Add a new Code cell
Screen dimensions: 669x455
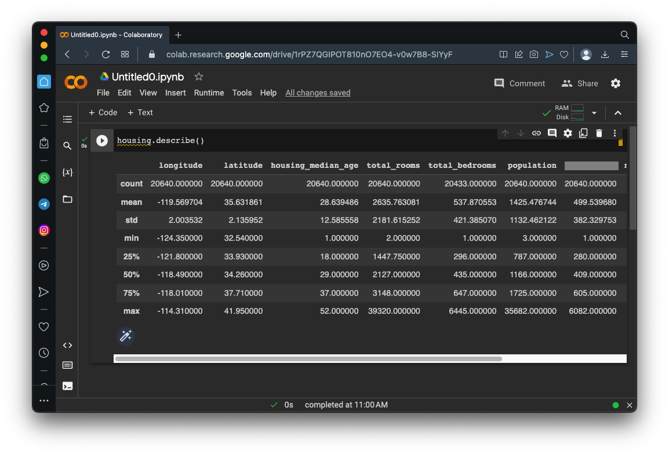(103, 112)
